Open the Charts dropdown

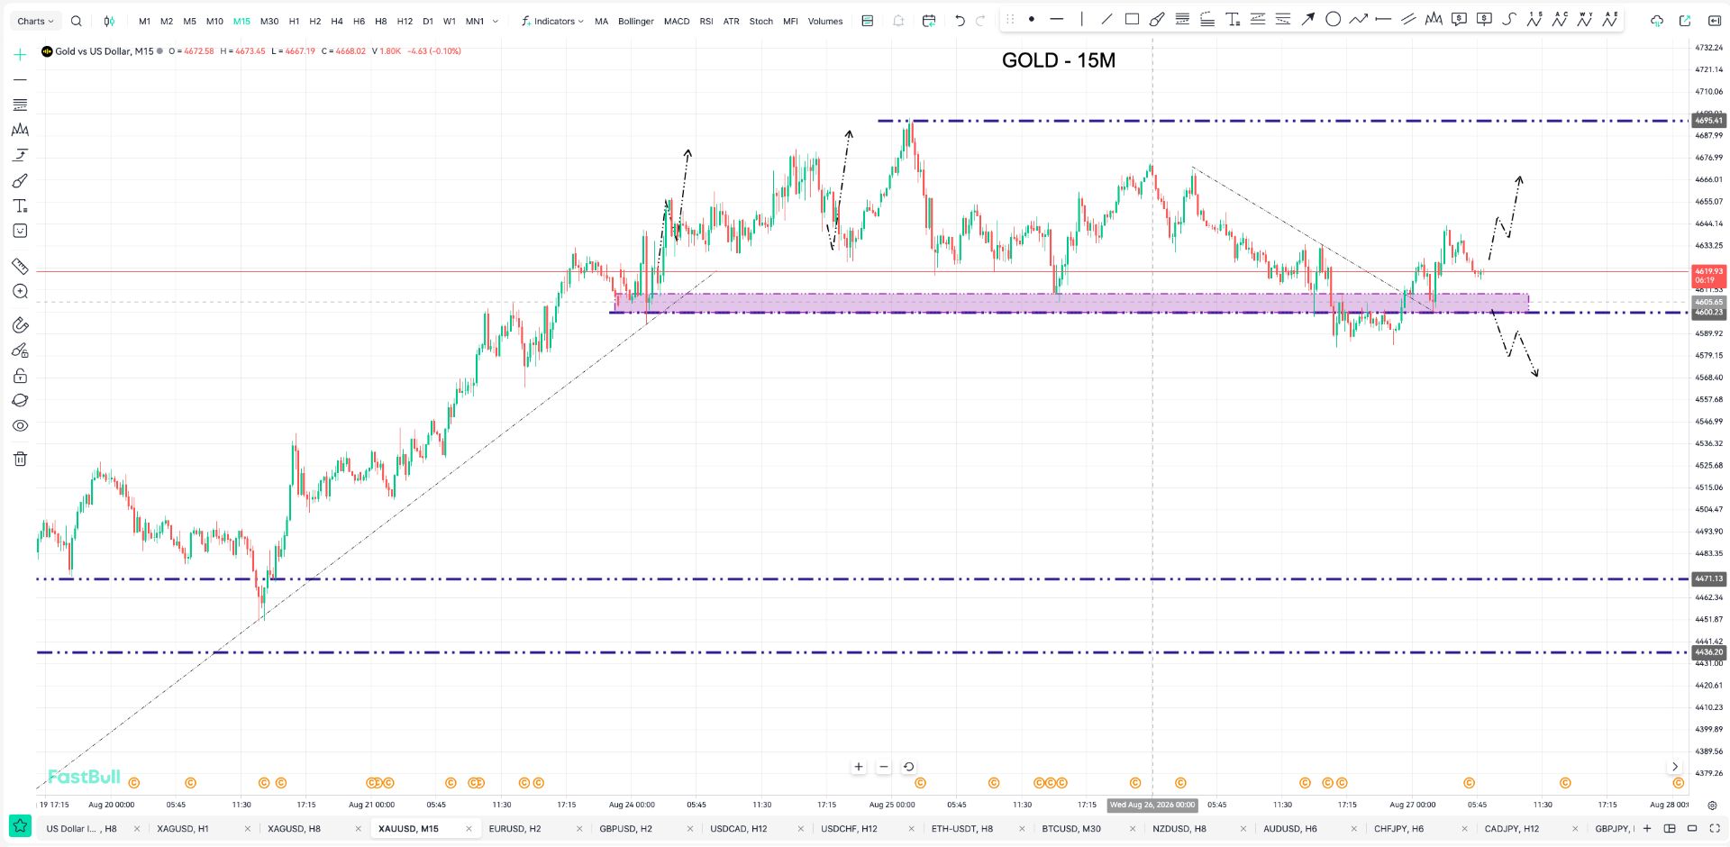(36, 21)
